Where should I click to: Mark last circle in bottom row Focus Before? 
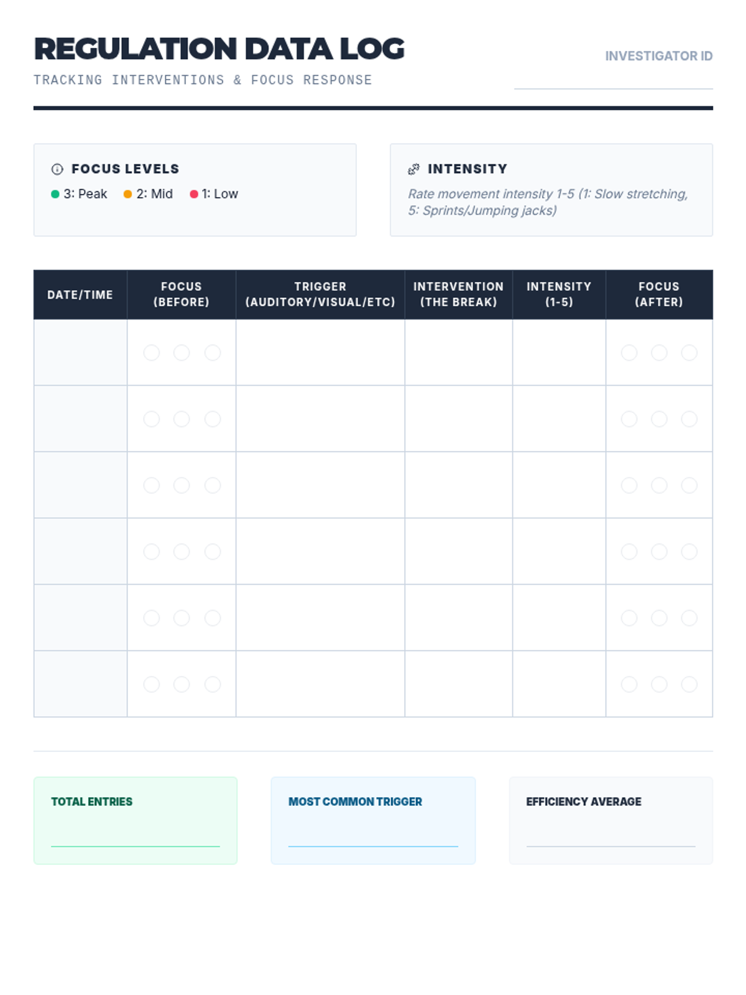[x=213, y=684]
